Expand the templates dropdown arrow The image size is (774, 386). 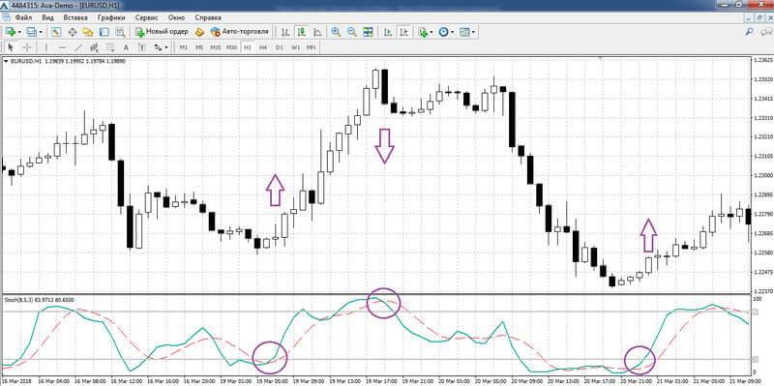click(473, 32)
